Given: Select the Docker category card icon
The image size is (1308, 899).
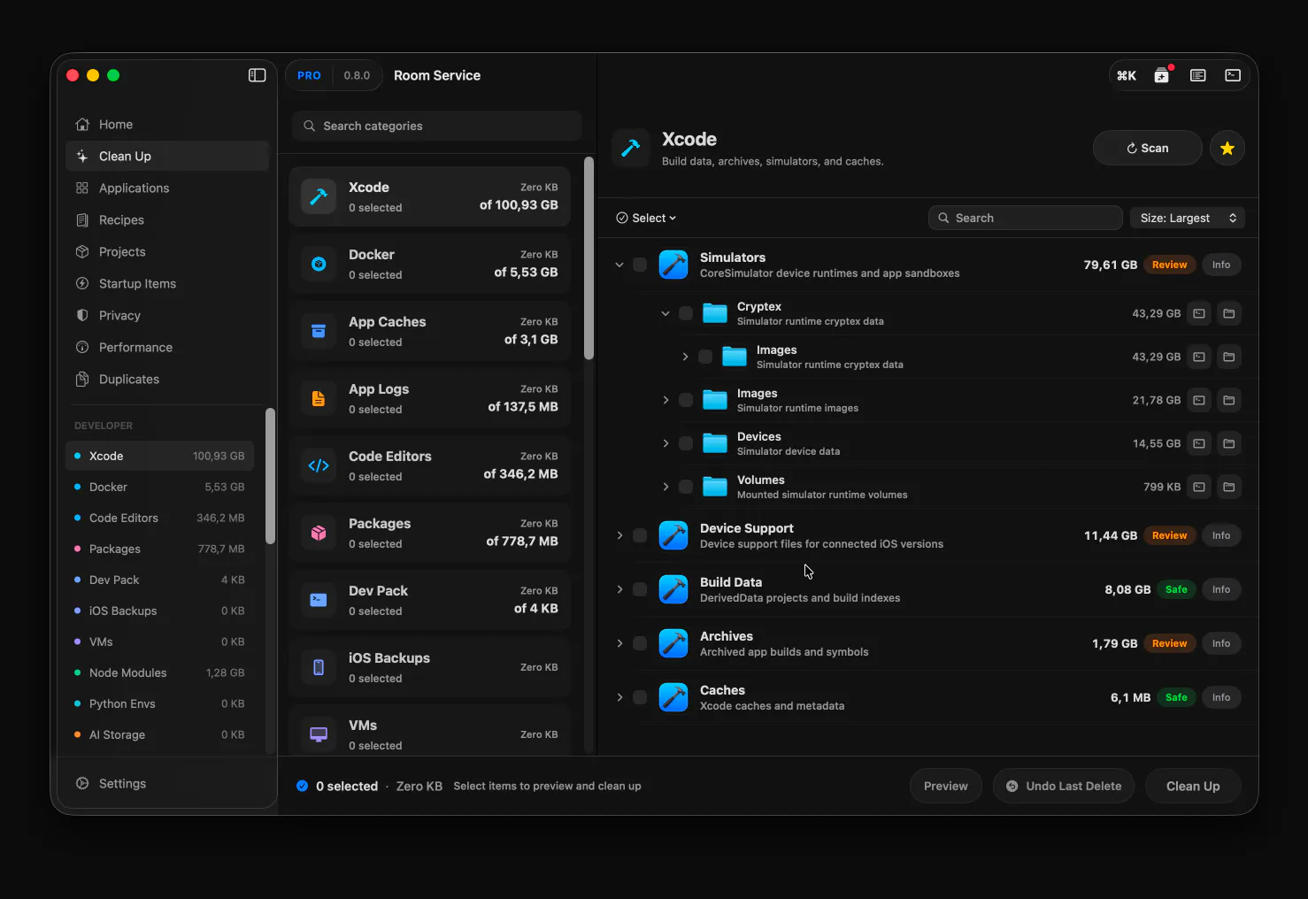Looking at the screenshot, I should [319, 264].
